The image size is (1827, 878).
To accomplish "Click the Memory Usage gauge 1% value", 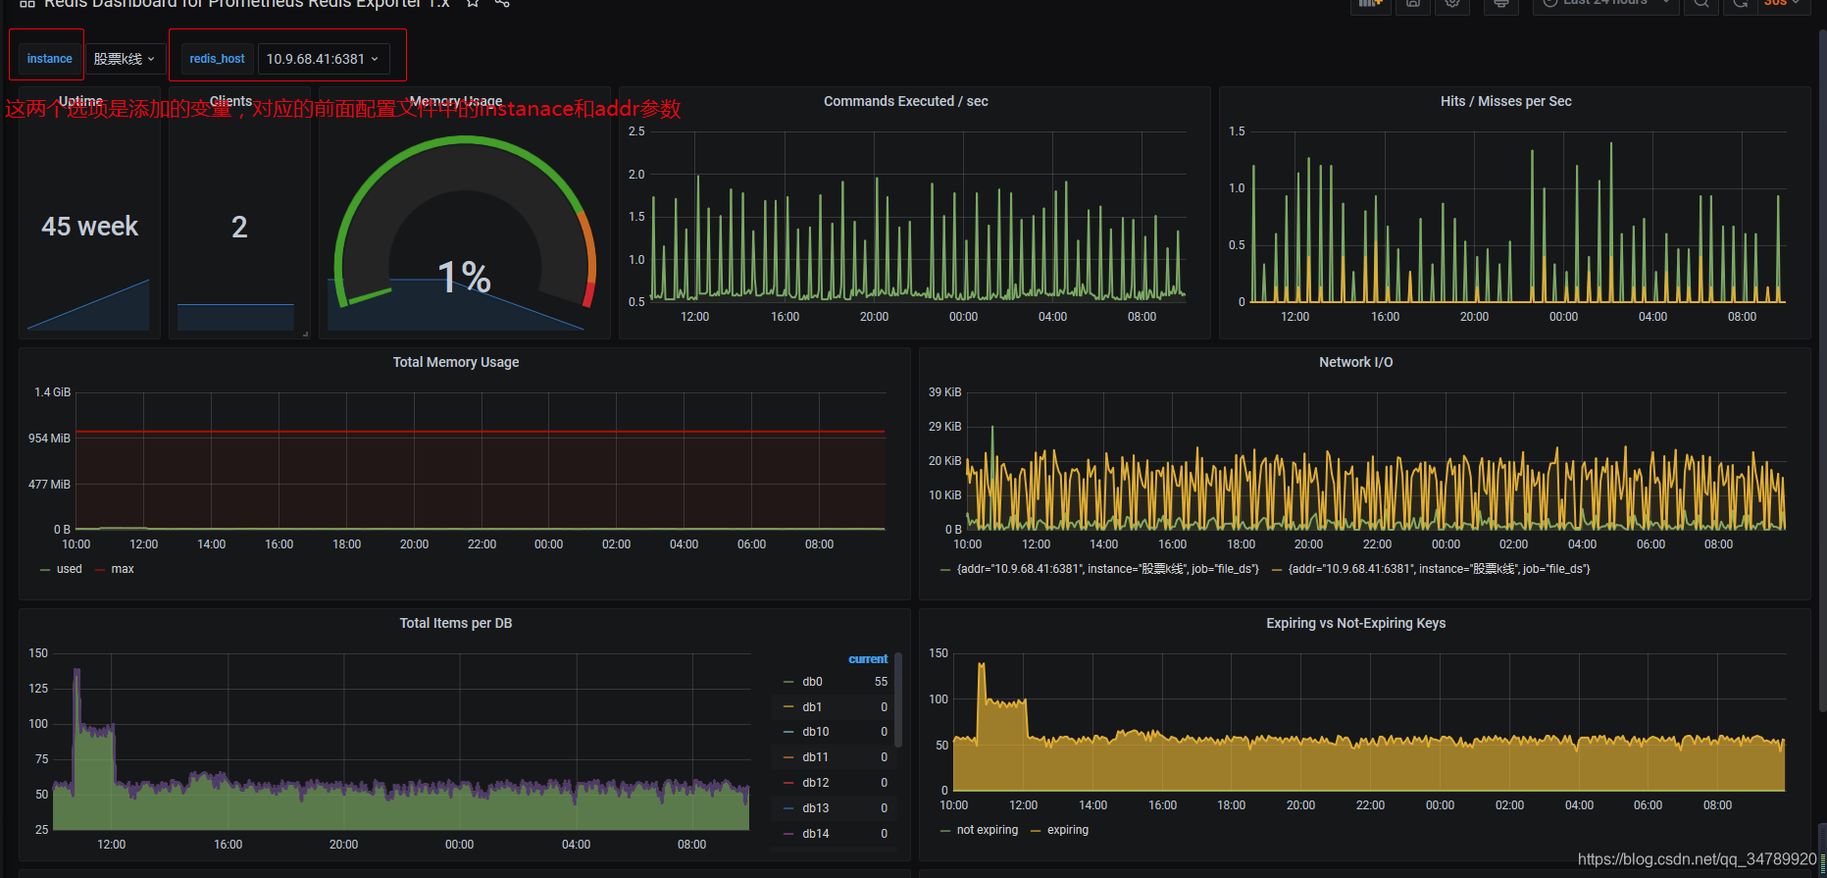I will (x=464, y=277).
